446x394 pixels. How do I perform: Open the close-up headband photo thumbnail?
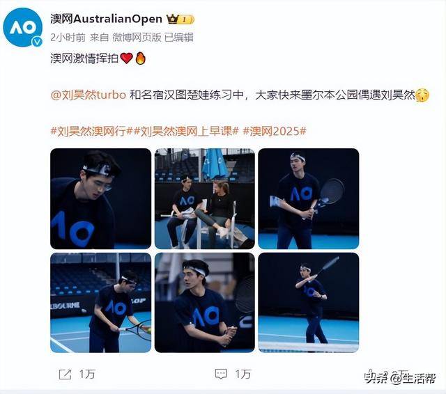click(x=100, y=198)
